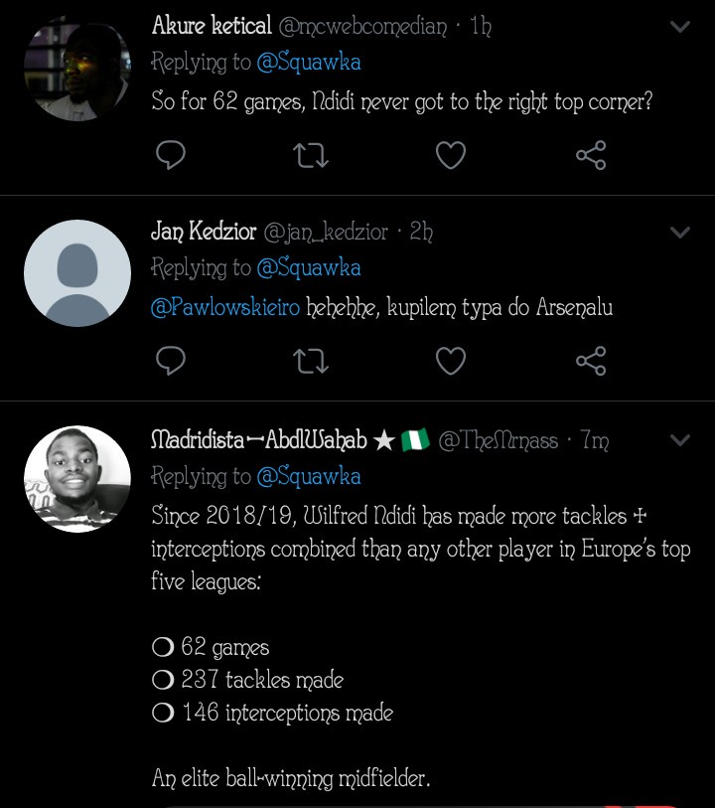The width and height of the screenshot is (715, 808).
Task: View Madridista-AbdlWahab's profile photo
Action: (77, 479)
